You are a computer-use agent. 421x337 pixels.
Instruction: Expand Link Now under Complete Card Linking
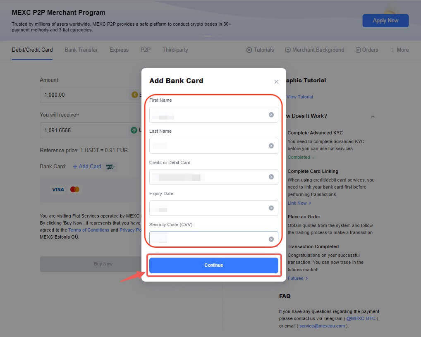(299, 203)
